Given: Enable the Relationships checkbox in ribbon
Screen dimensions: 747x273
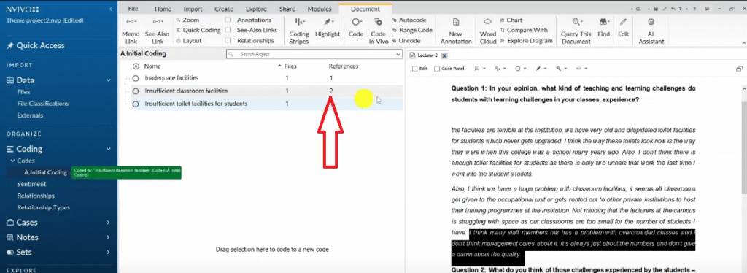Looking at the screenshot, I should click(x=228, y=41).
